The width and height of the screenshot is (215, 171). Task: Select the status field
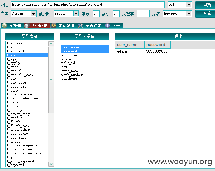[84, 59]
